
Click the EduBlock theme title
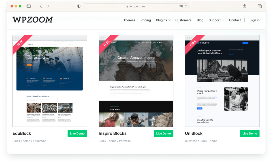(22, 133)
